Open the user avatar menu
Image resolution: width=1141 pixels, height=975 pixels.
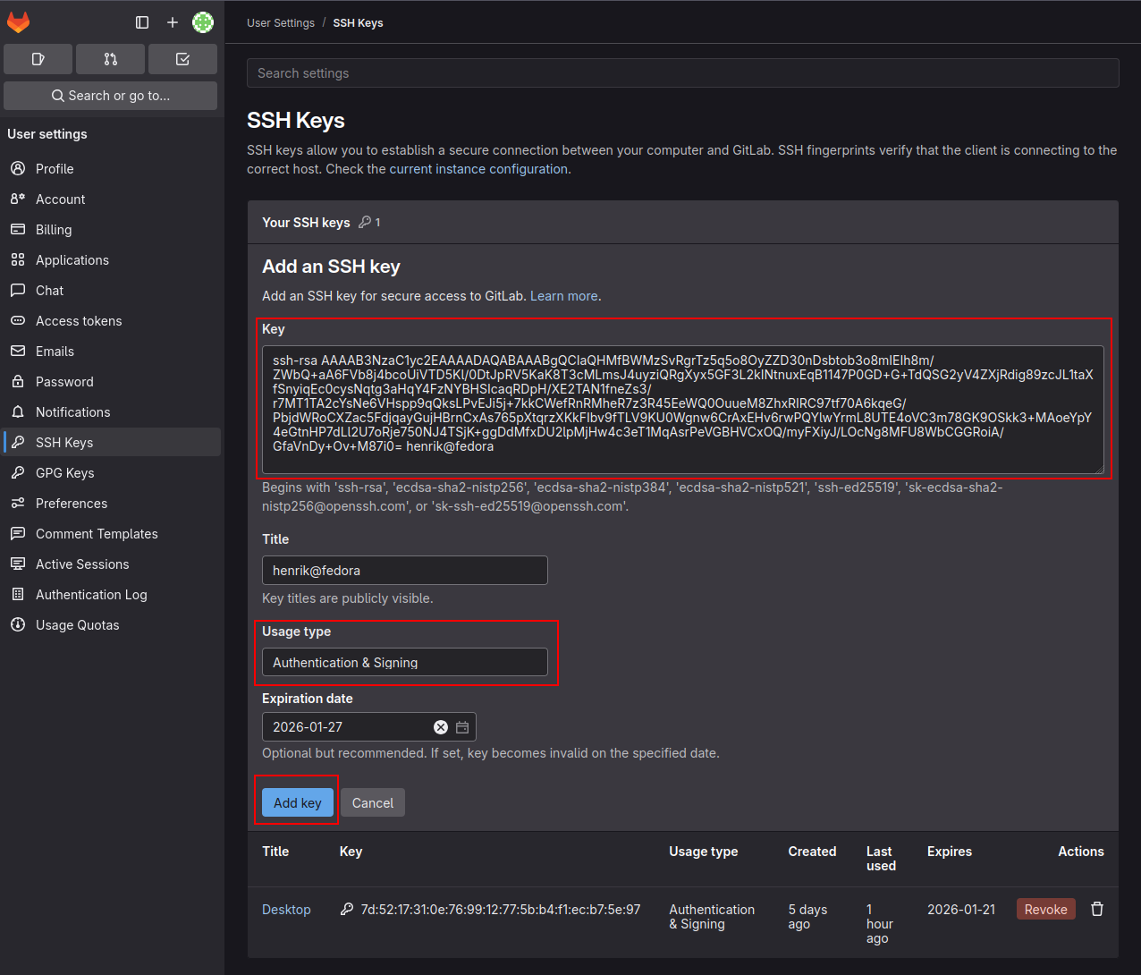[203, 22]
